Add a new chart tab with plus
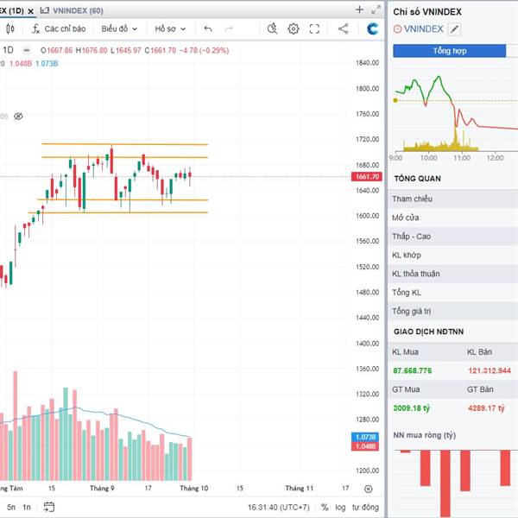This screenshot has width=518, height=518. tap(360, 9)
